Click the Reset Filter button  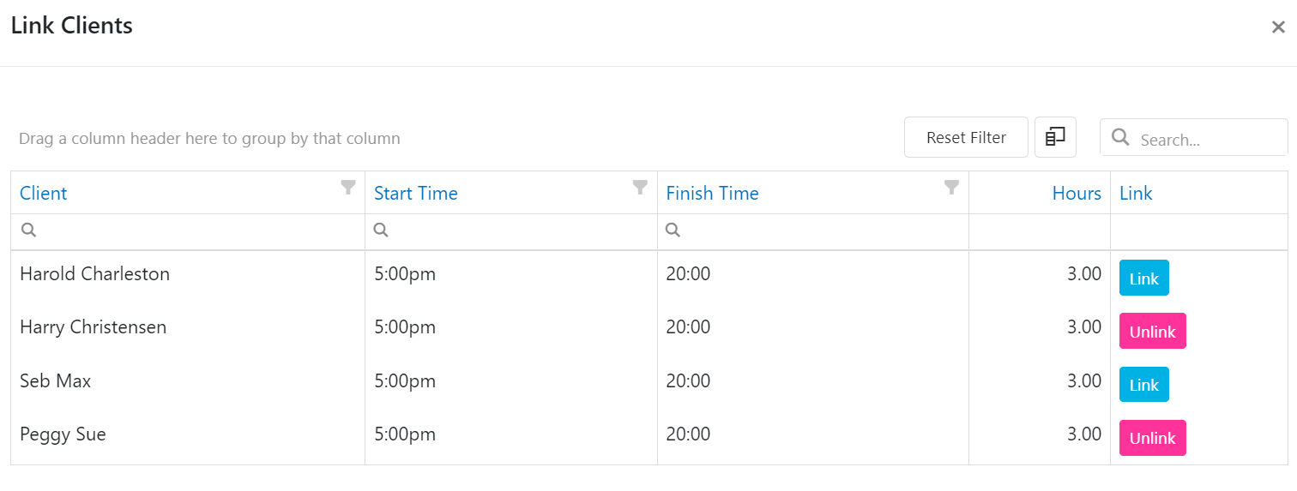pos(966,137)
